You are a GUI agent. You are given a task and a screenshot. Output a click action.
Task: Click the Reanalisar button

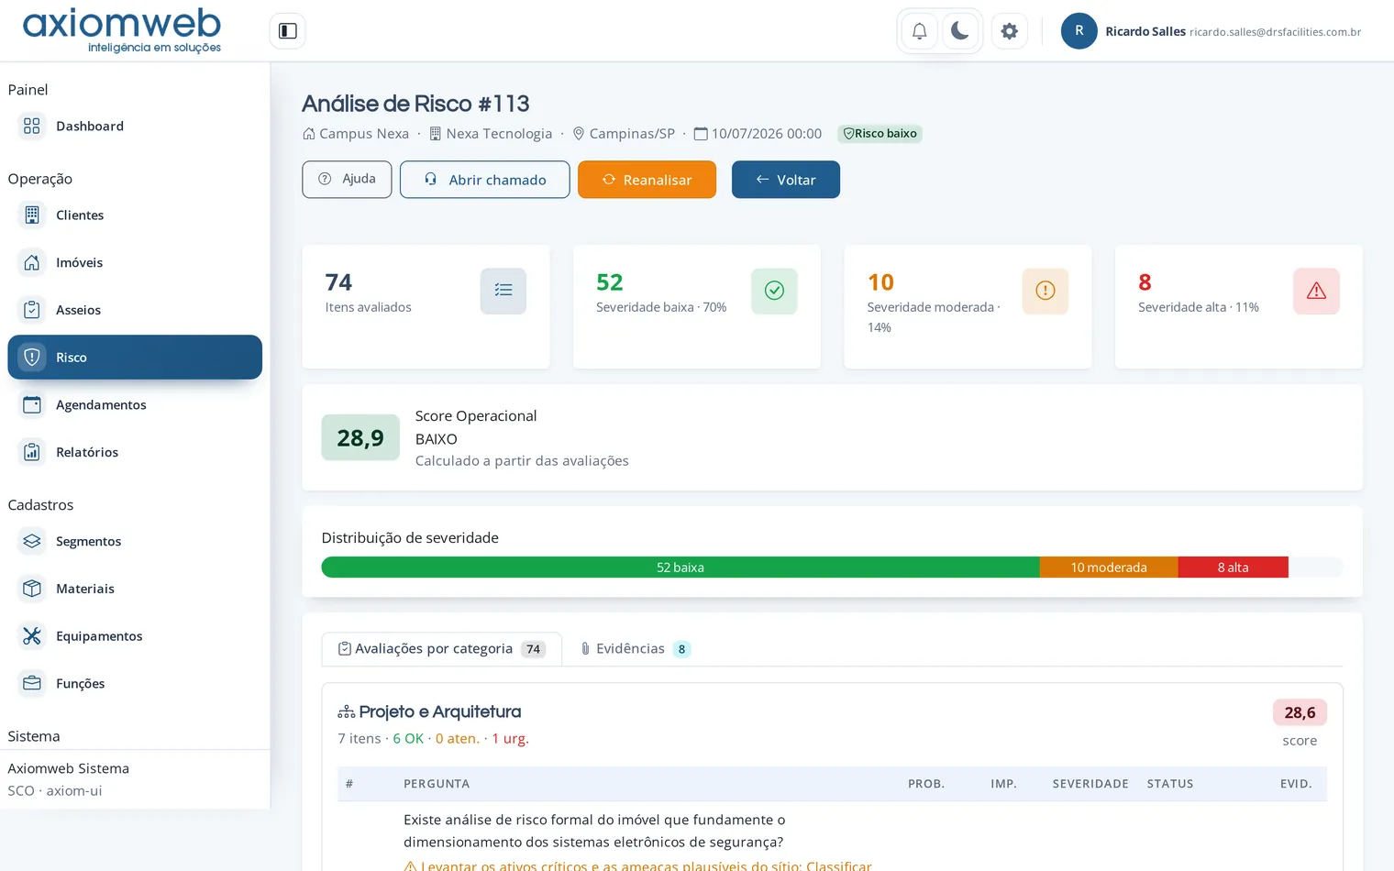coord(647,180)
